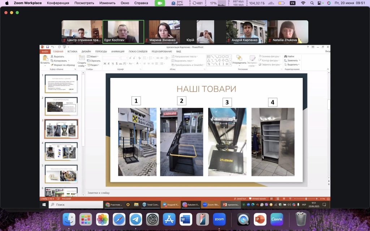Toggle Примечания comments pane in status bar
This screenshot has height=231, width=370.
257,199
